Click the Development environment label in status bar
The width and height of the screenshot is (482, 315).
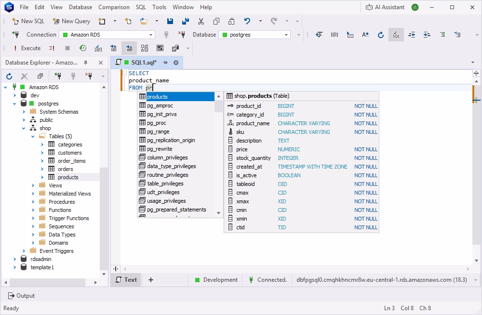pyautogui.click(x=216, y=280)
